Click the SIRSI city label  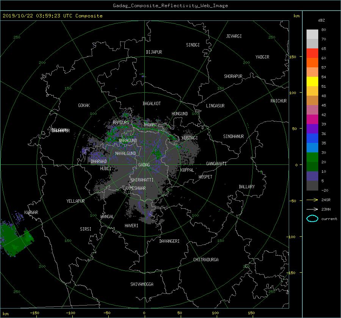86,229
